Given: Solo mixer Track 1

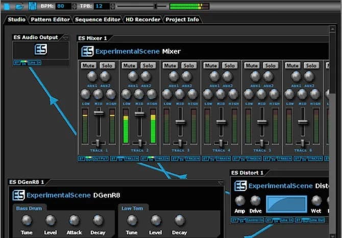Looking at the screenshot, I should [x=107, y=66].
